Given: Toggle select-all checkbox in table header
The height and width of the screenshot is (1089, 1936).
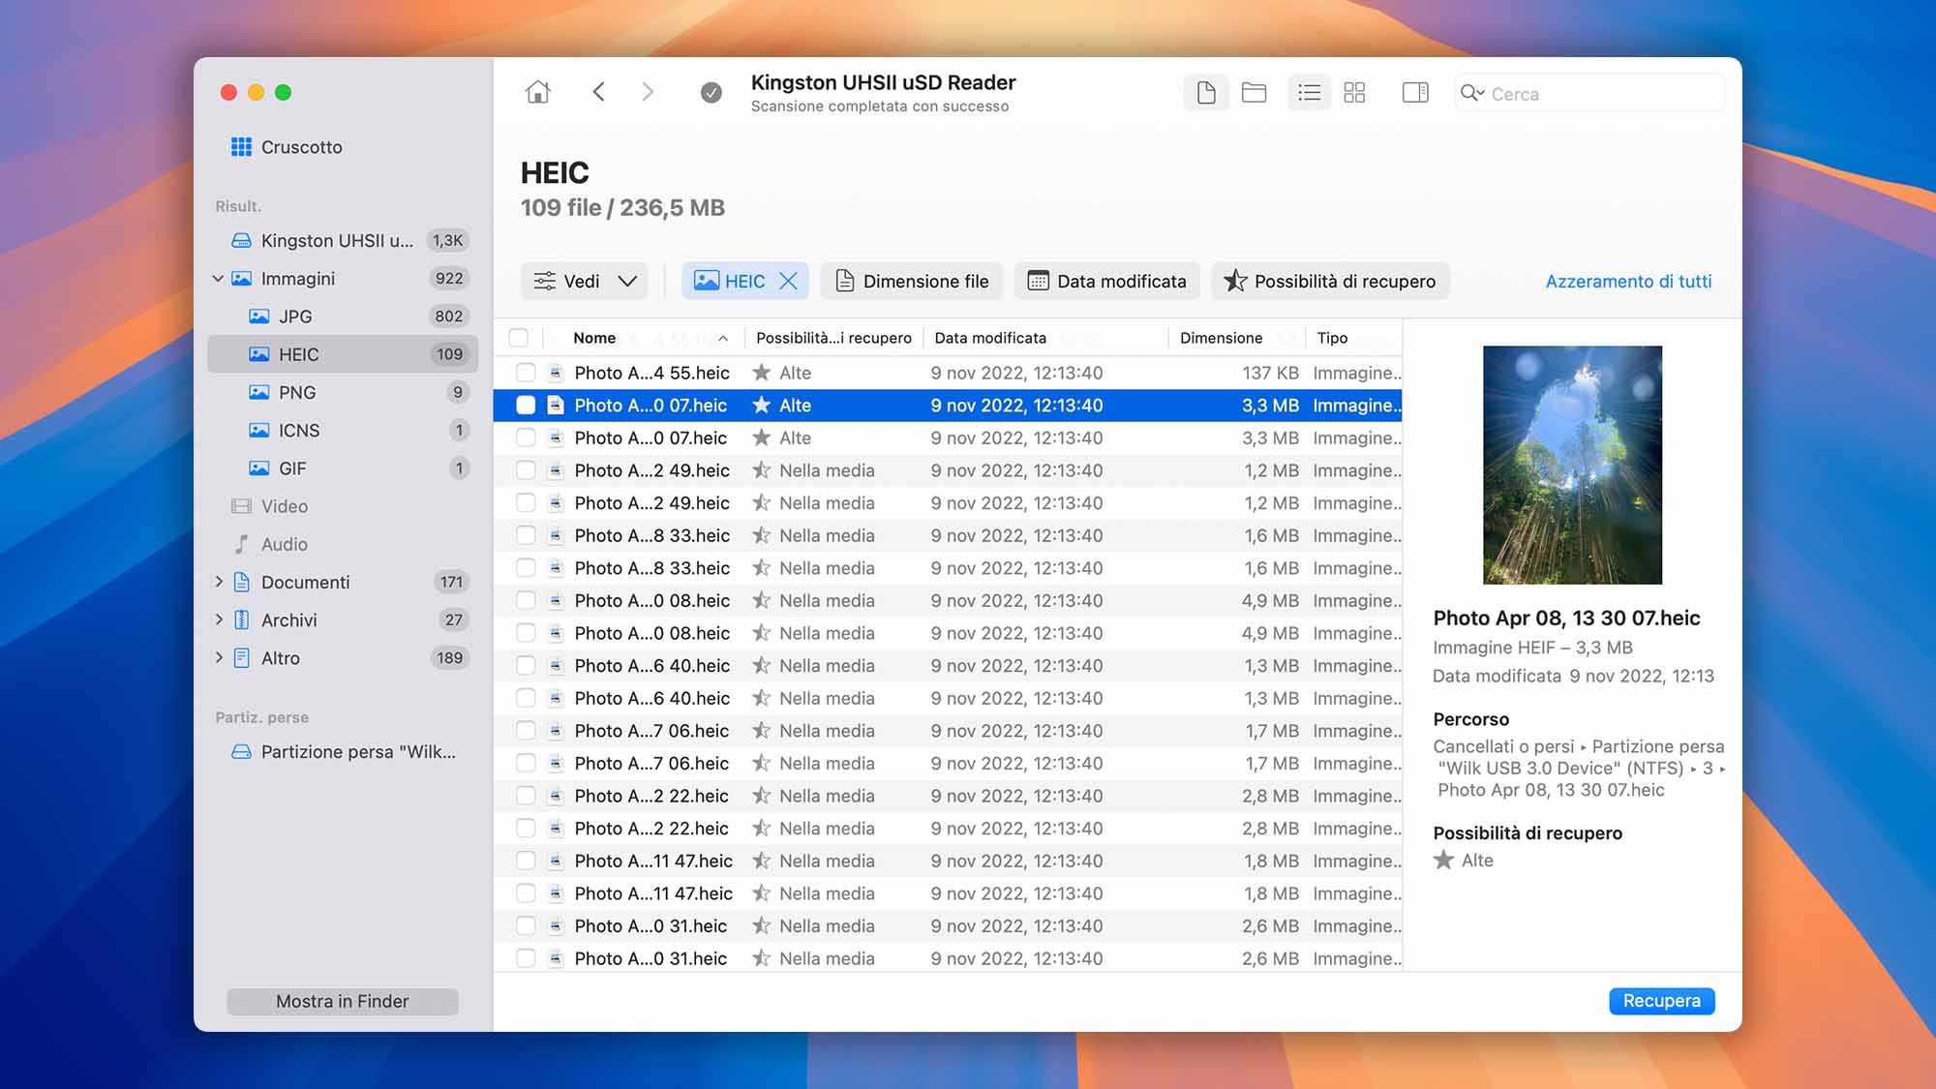Looking at the screenshot, I should [519, 338].
